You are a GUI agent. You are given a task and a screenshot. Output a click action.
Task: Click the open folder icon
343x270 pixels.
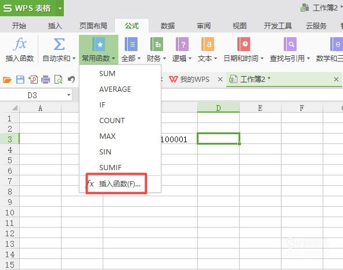click(7, 80)
